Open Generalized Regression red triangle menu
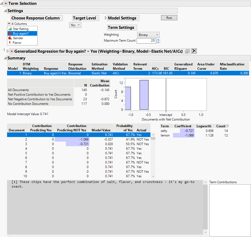The width and height of the screenshot is (251, 237). [12, 51]
